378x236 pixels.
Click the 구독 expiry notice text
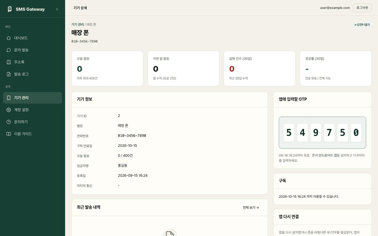point(309,196)
